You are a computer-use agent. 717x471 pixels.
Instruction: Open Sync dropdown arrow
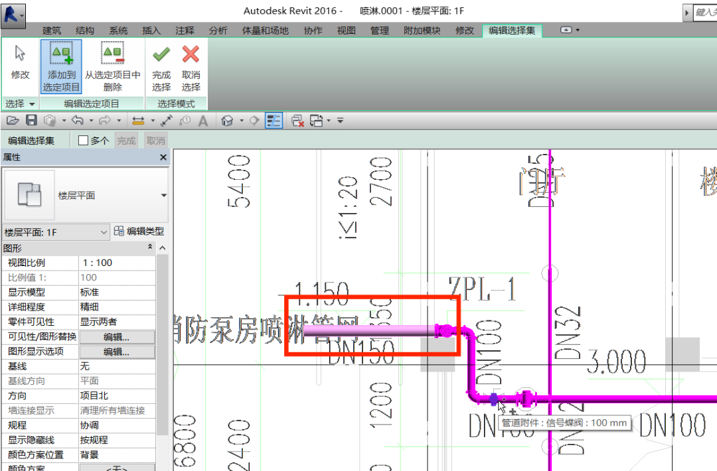click(64, 121)
